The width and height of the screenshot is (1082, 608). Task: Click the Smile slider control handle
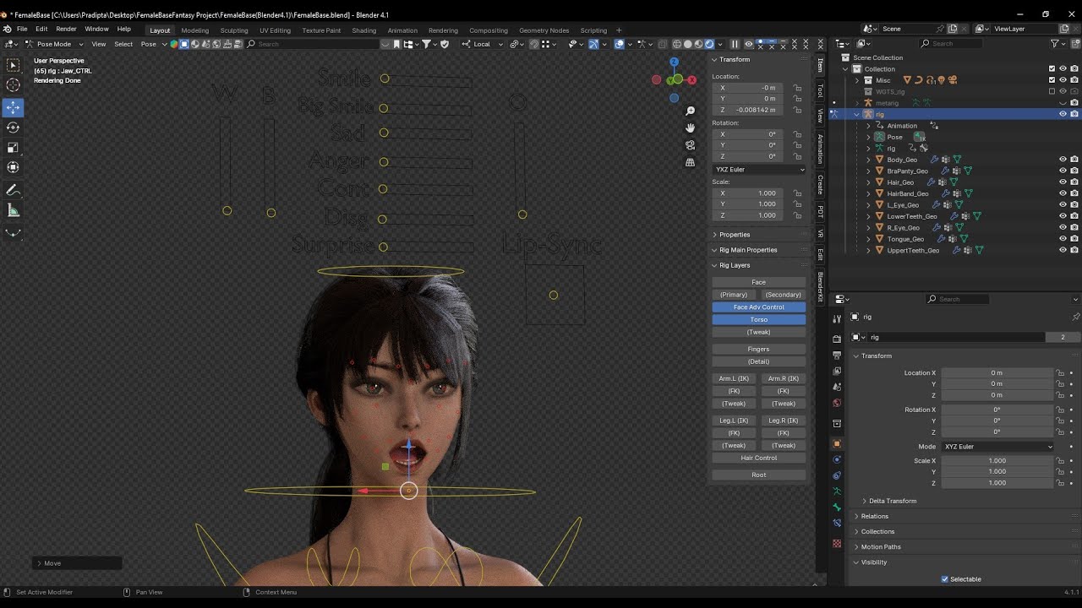(385, 79)
